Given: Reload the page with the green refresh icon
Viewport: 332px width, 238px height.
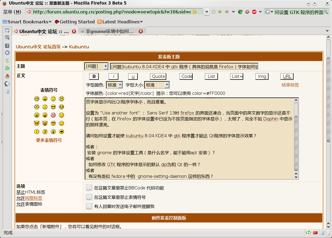Looking at the screenshot, I should (240, 12).
